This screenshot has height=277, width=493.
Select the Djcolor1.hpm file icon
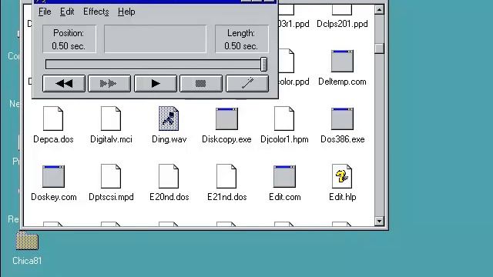pos(284,118)
